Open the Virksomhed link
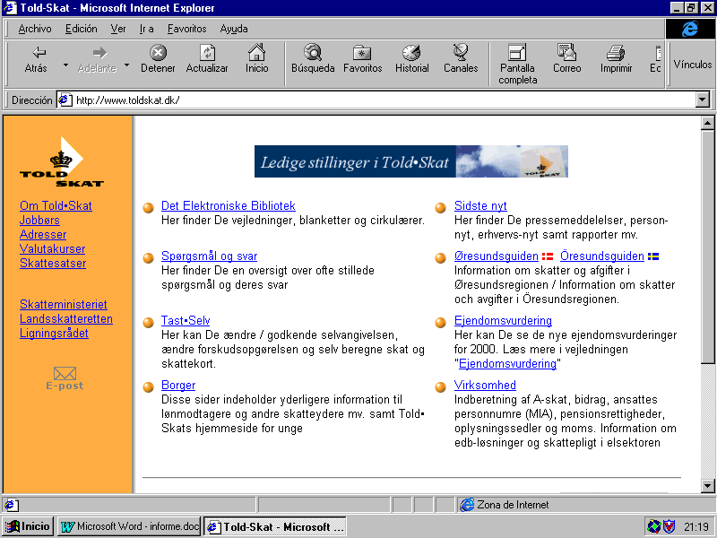The width and height of the screenshot is (717, 538). (x=485, y=386)
